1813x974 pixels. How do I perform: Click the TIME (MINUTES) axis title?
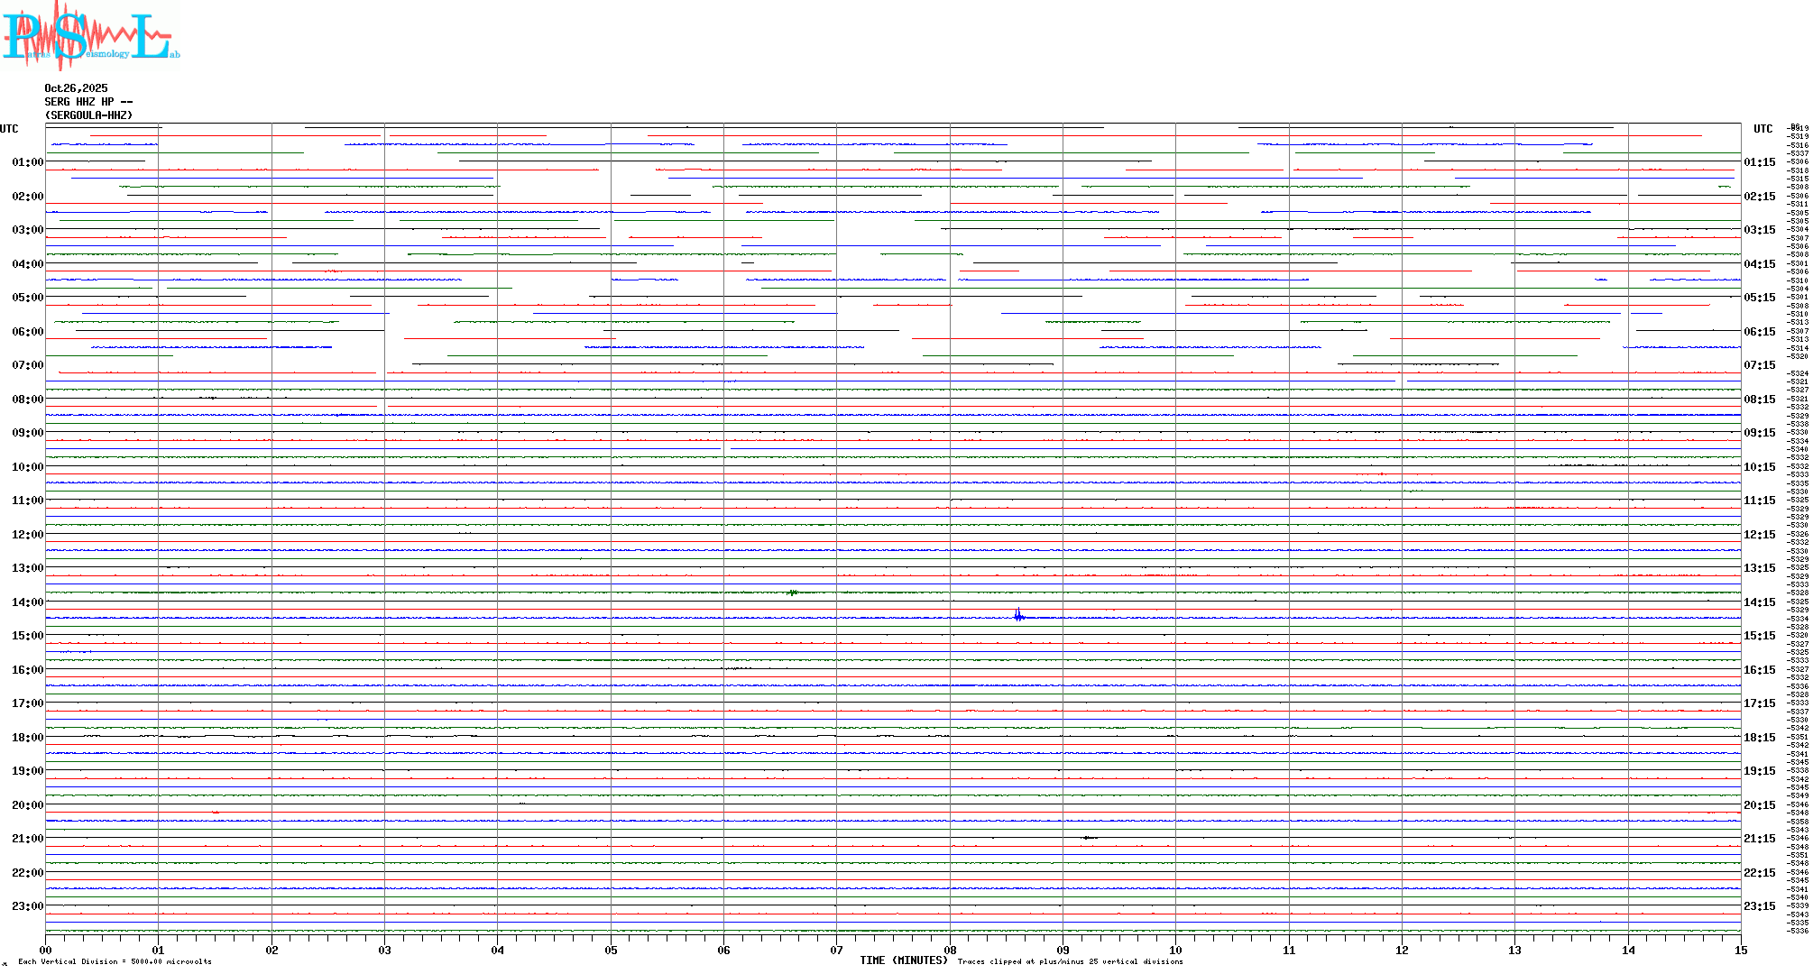pos(903,960)
